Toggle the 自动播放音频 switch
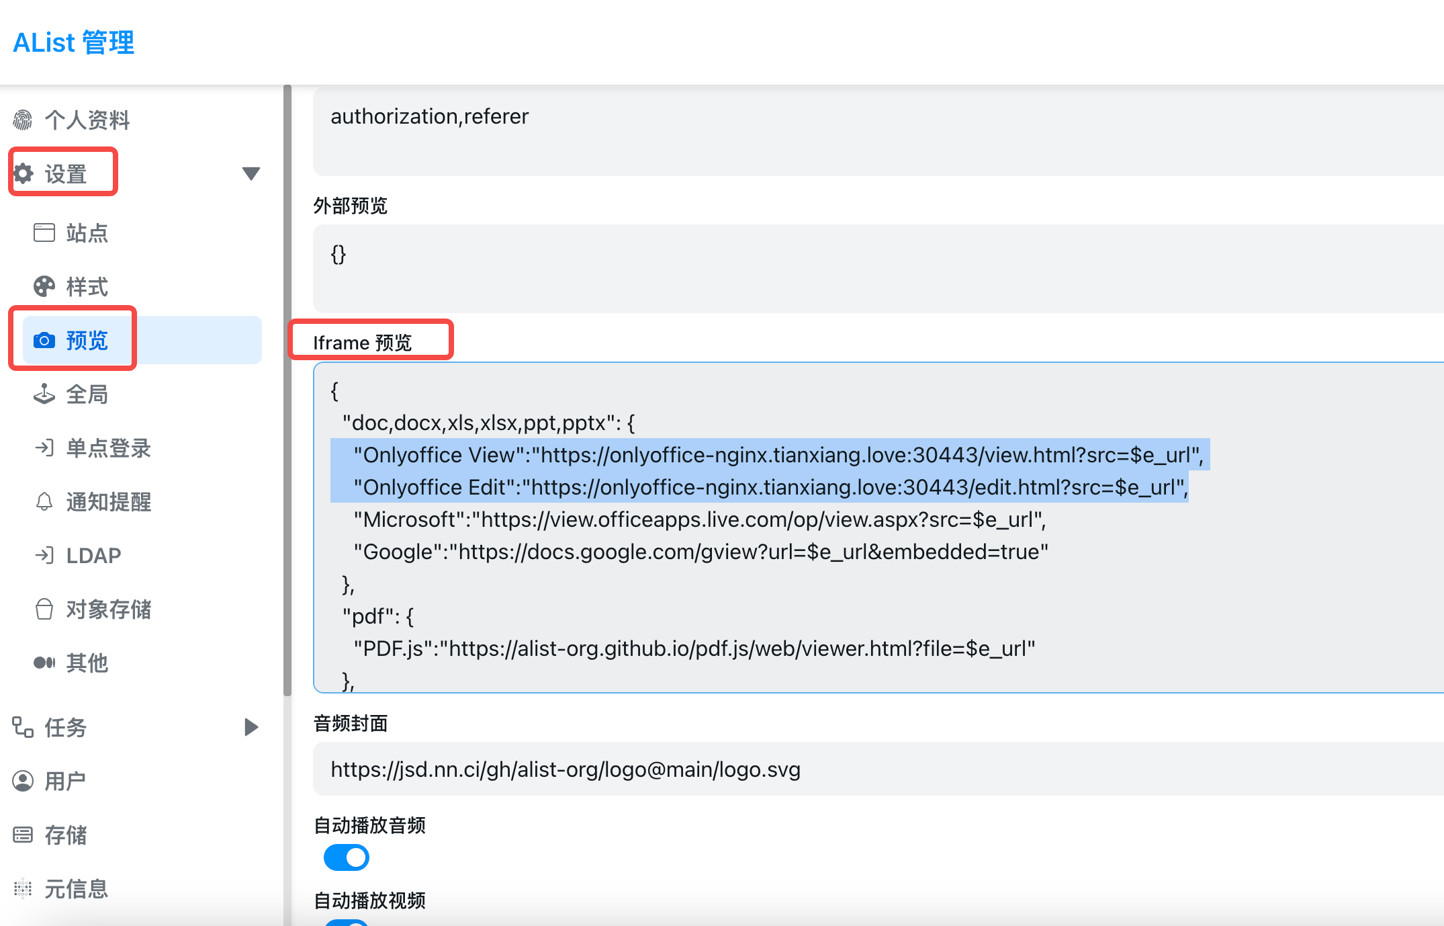The height and width of the screenshot is (926, 1444). [347, 857]
